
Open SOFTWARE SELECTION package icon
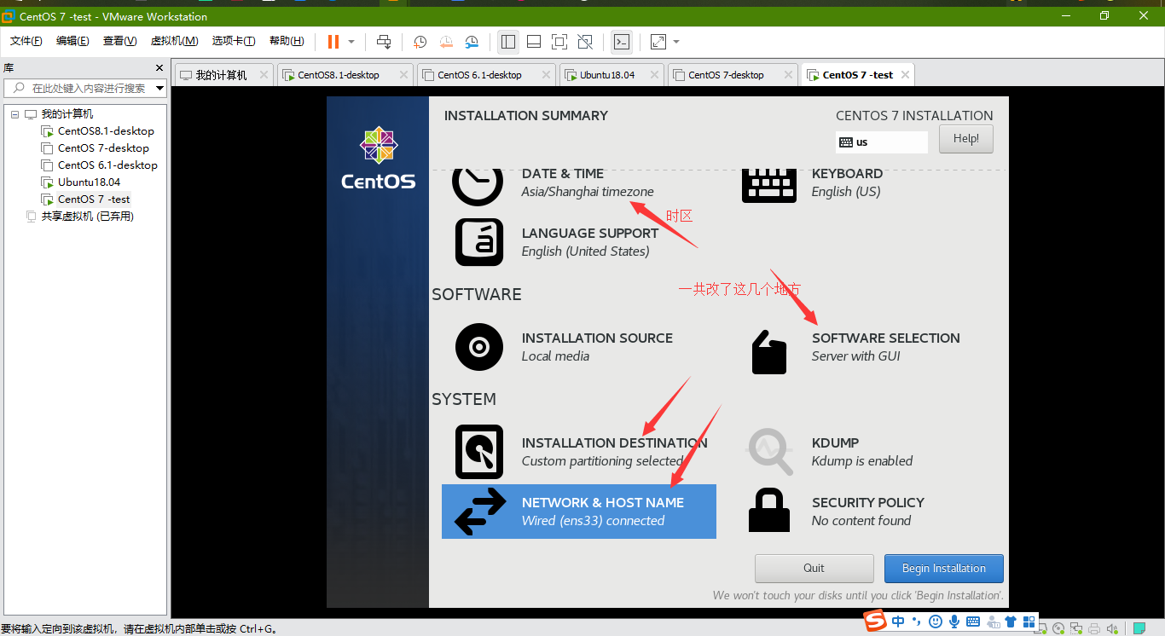pyautogui.click(x=769, y=351)
